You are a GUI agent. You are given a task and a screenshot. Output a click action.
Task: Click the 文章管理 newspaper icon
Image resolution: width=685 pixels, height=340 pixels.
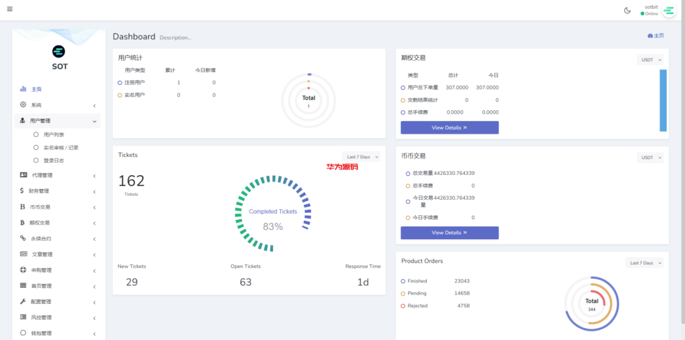point(23,254)
